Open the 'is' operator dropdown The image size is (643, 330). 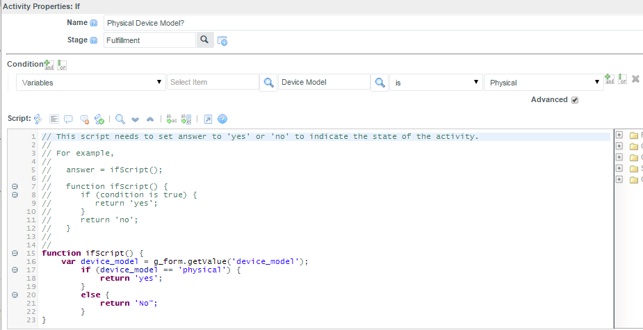point(435,83)
